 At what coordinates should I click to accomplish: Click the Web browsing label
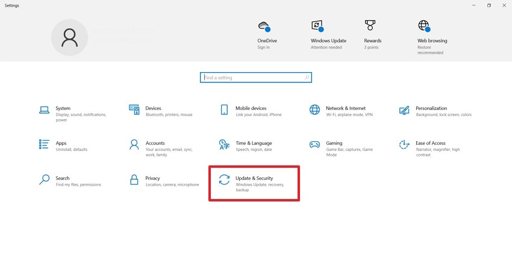point(432,41)
